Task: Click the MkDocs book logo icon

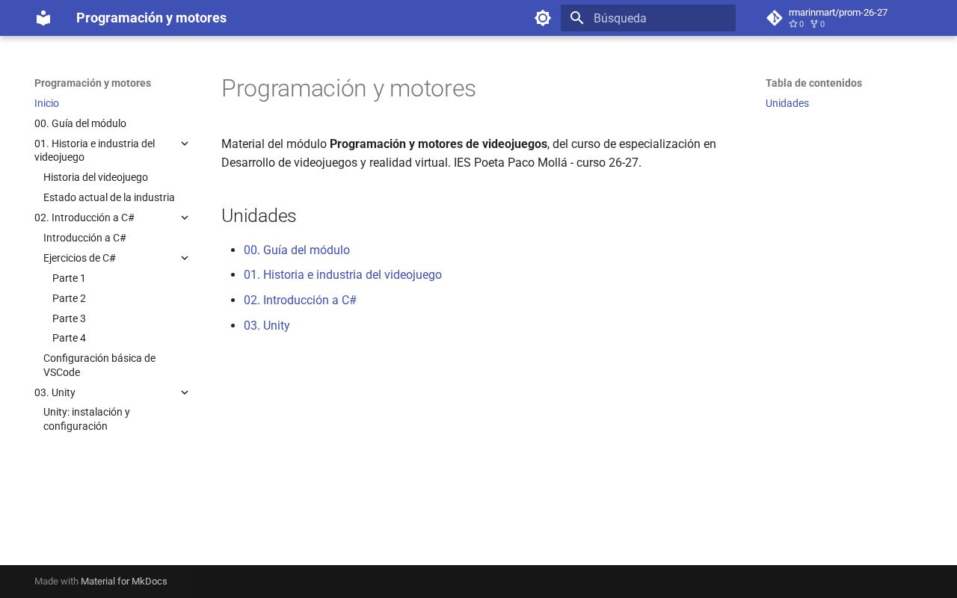Action: [x=43, y=18]
